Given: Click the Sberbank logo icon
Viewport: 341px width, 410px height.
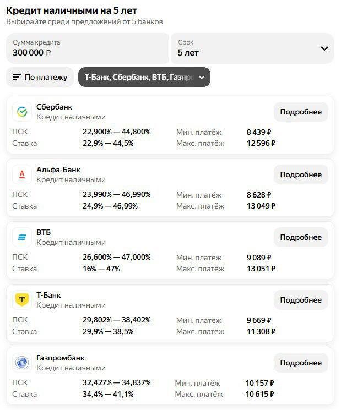Looking at the screenshot, I should (x=22, y=112).
